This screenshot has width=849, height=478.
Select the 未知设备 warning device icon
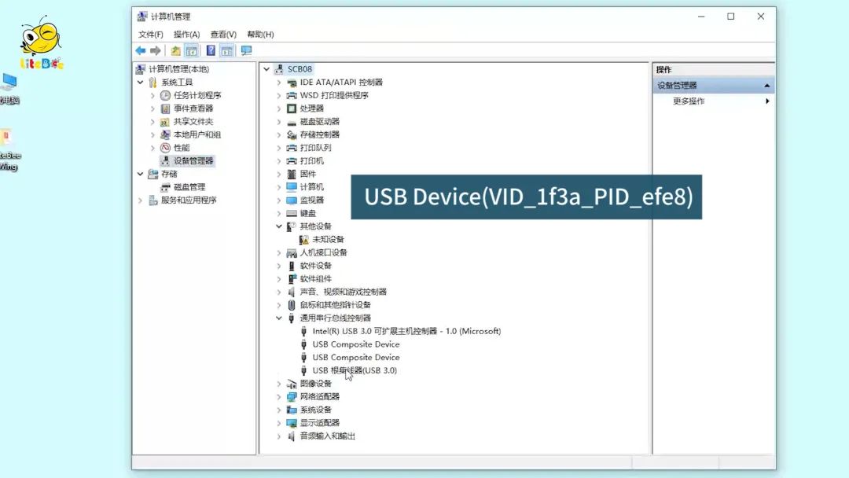click(304, 240)
